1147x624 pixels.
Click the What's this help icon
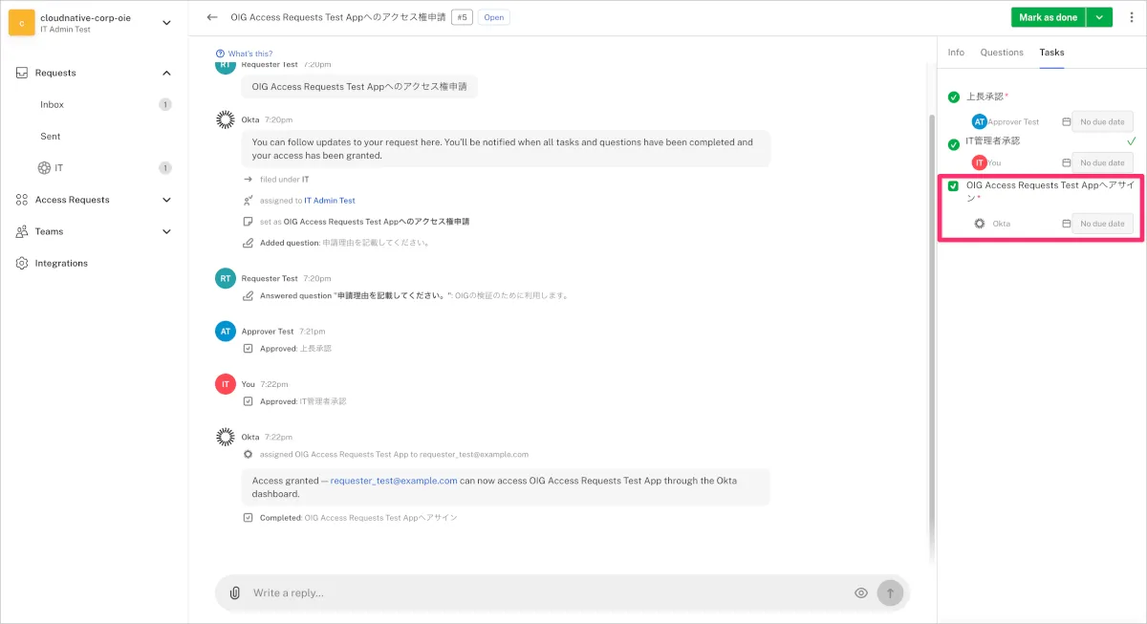pos(221,54)
